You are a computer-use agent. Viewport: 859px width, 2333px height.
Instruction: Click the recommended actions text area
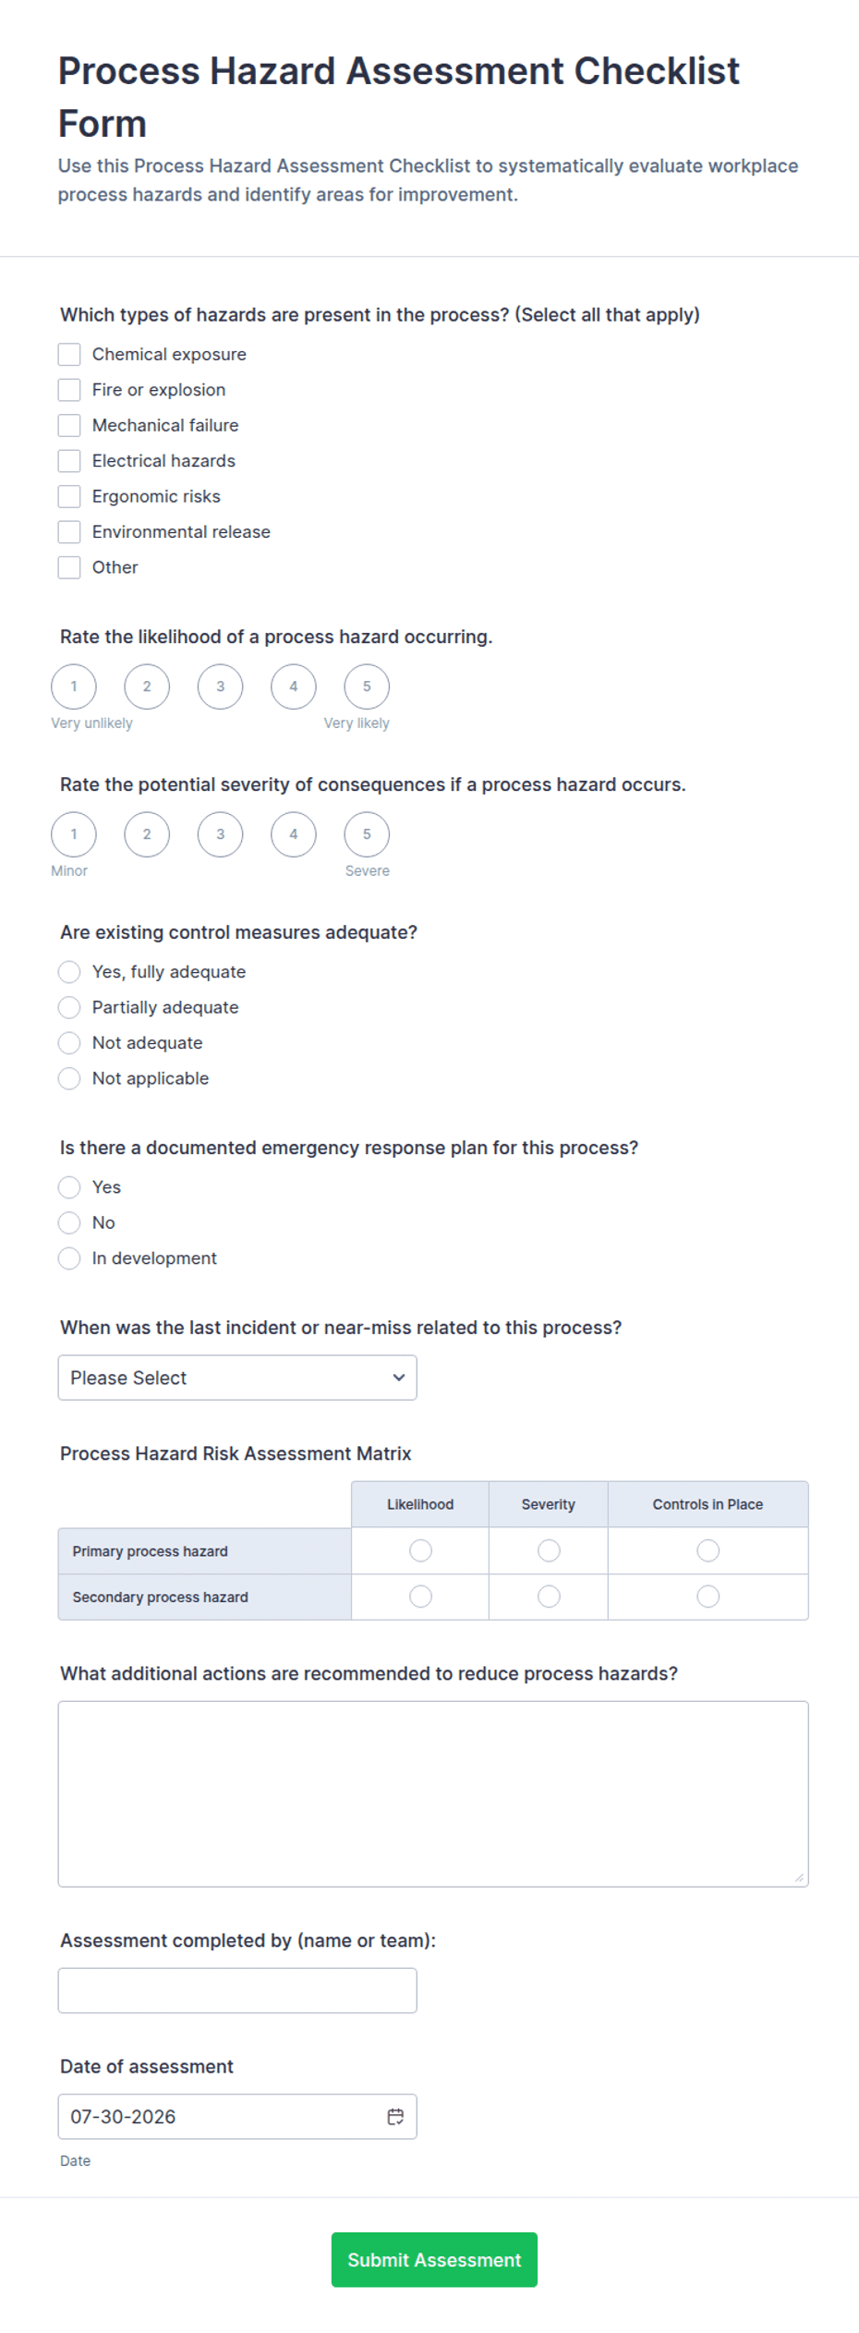pos(433,1793)
